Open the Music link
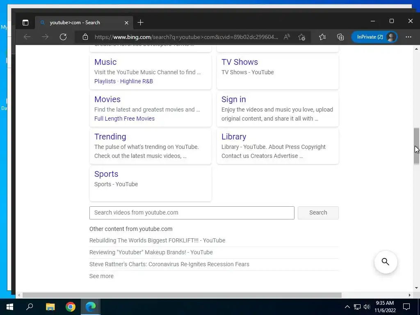 pyautogui.click(x=105, y=62)
